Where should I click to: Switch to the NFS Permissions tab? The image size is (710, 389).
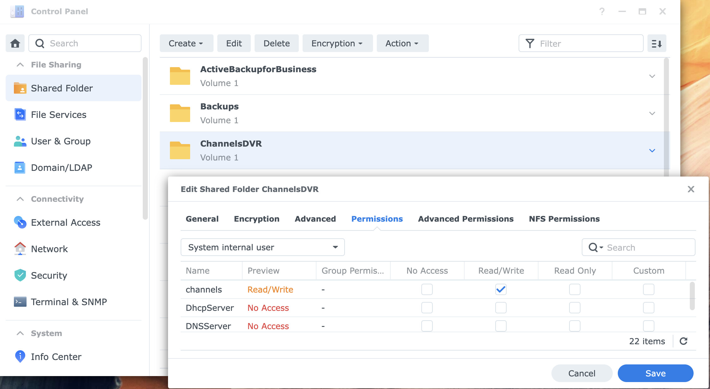pyautogui.click(x=564, y=219)
